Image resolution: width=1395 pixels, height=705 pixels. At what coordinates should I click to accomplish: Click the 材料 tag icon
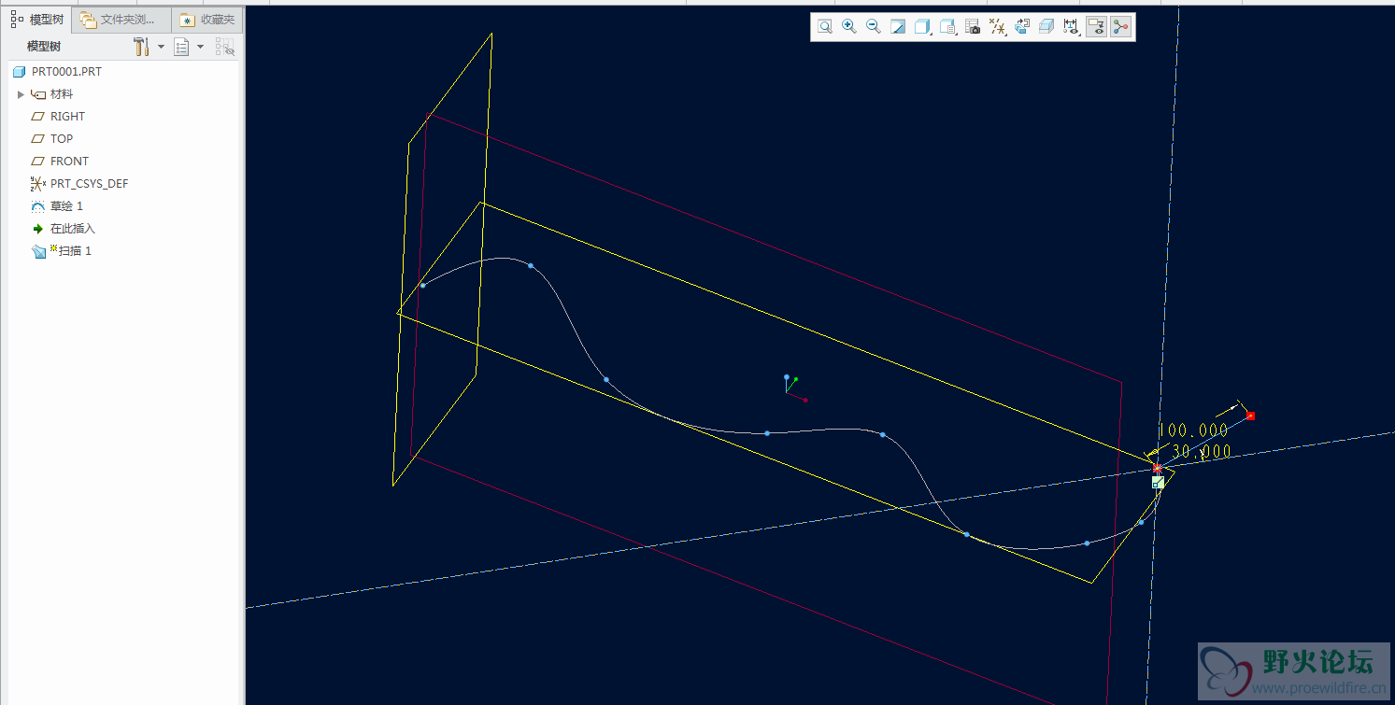[x=38, y=94]
